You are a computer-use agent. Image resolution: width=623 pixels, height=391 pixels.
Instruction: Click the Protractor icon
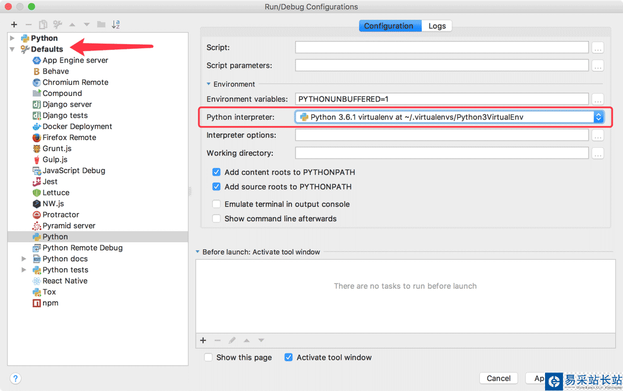37,215
